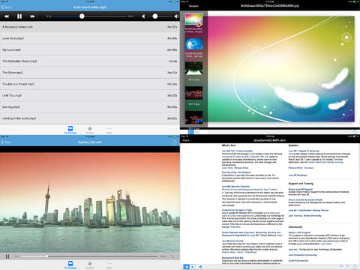The image size is (360, 270).
Task: Adjust the volume slider knob
Action: pos(155,16)
